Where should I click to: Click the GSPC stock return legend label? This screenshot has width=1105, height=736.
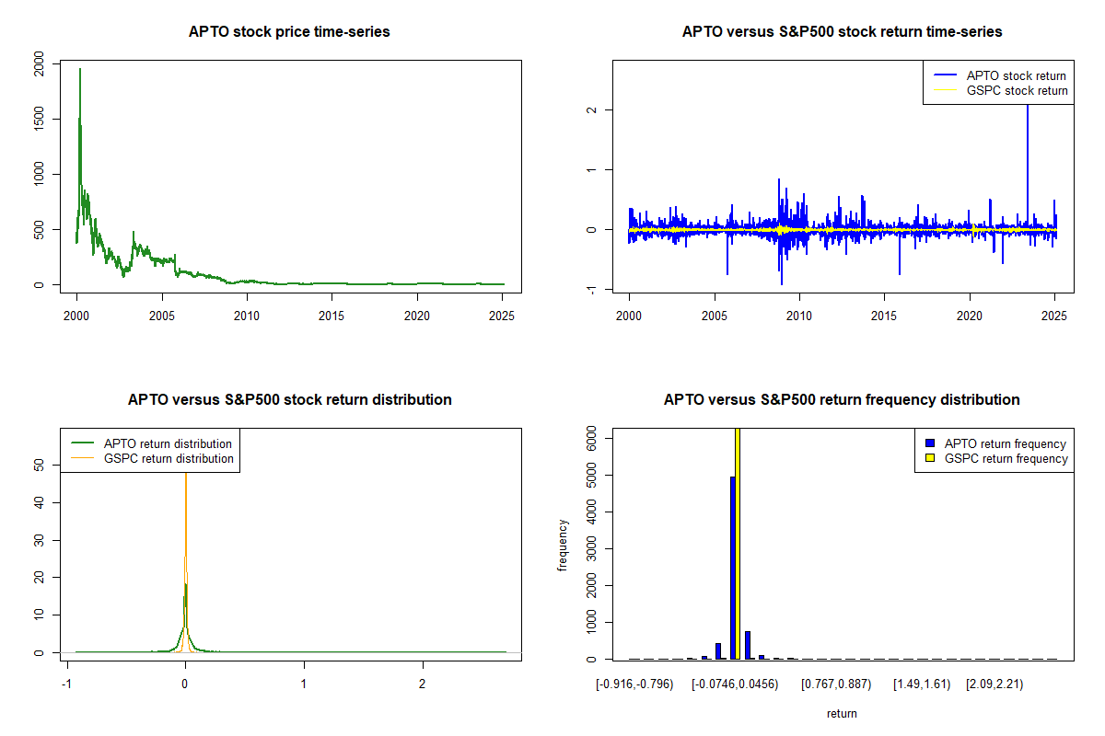pos(1017,90)
